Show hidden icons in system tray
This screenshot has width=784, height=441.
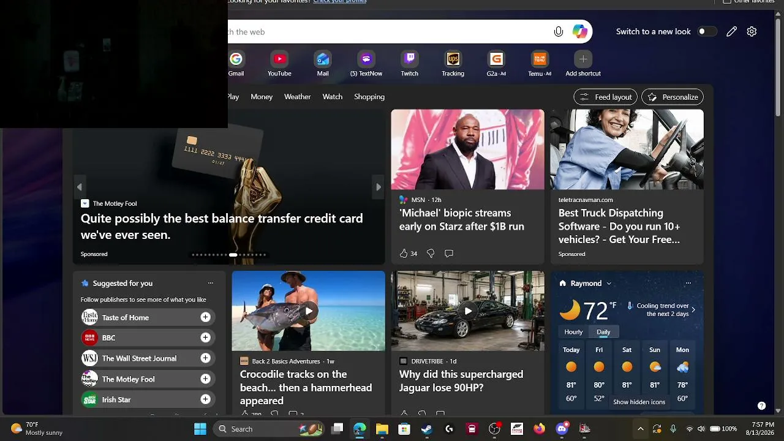[x=641, y=429]
